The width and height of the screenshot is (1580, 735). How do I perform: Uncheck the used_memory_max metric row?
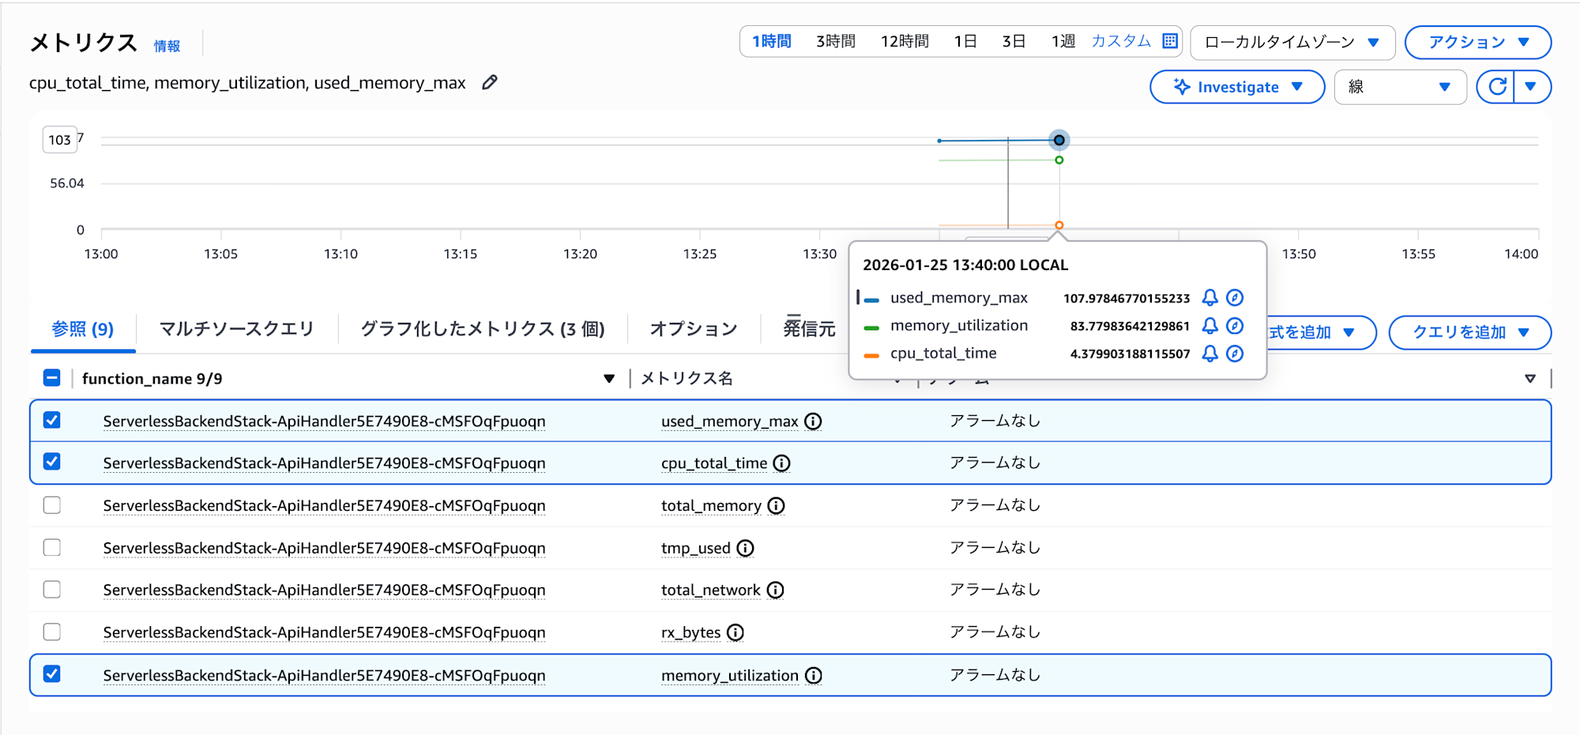coord(51,421)
